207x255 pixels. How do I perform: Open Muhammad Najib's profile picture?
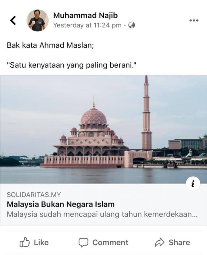[37, 20]
